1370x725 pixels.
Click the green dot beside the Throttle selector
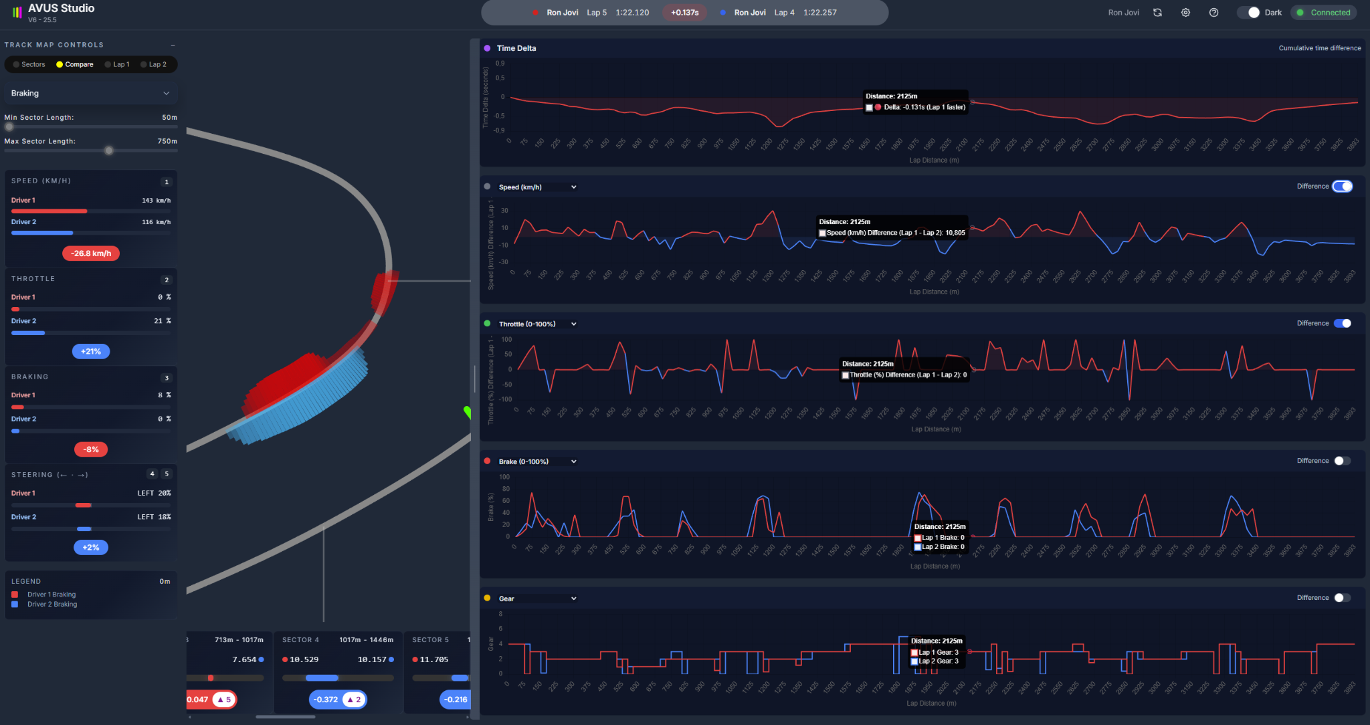pos(487,324)
